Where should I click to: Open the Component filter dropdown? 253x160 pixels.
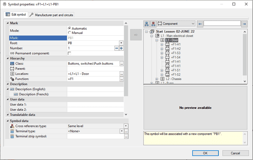(x=176, y=24)
